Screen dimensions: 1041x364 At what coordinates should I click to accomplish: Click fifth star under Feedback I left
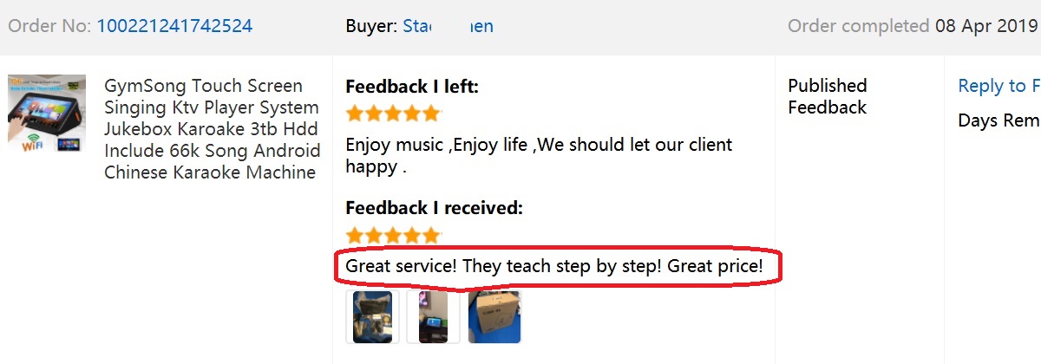tap(431, 114)
